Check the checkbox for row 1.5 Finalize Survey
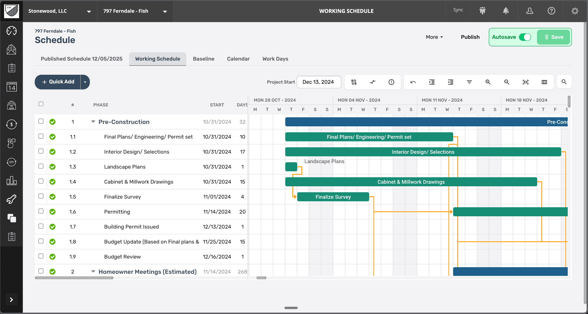The width and height of the screenshot is (588, 314). (41, 196)
